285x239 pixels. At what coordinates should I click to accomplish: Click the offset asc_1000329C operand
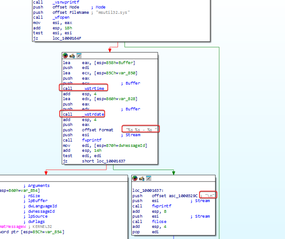point(175,196)
